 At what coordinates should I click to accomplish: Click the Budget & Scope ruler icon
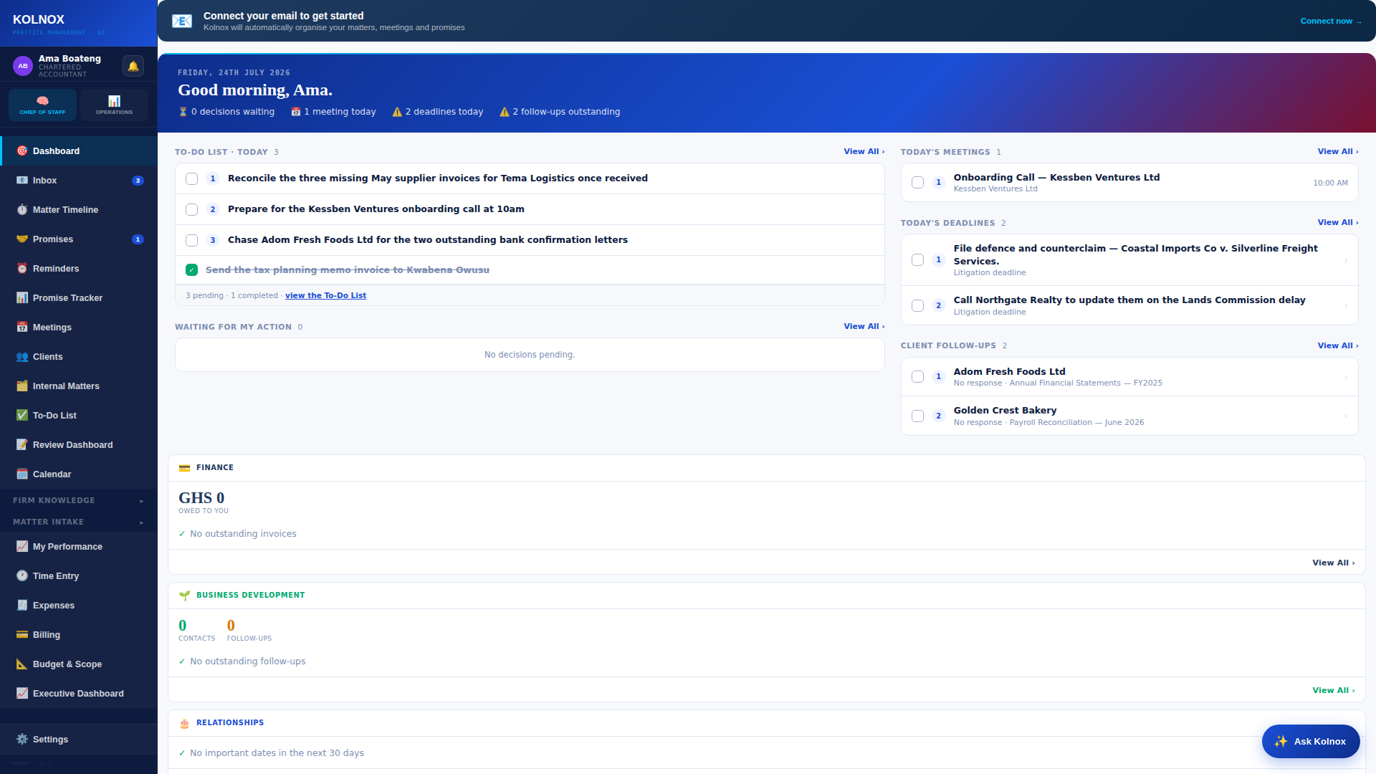coord(22,664)
